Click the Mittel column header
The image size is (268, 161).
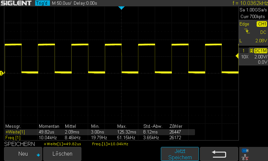coord(70,126)
